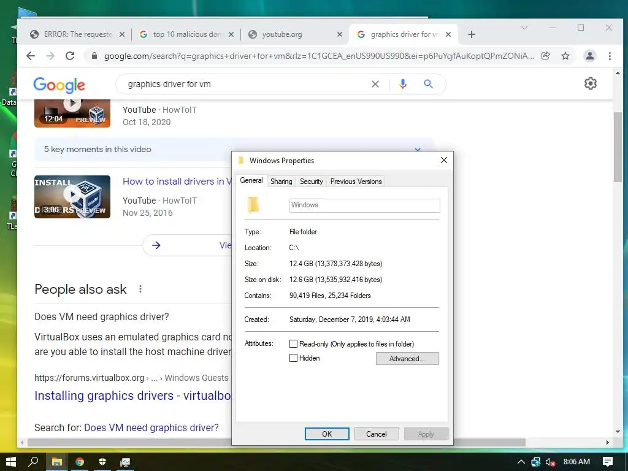The width and height of the screenshot is (628, 471).
Task: Expand Does VM need graphics driver? question
Action: [102, 317]
